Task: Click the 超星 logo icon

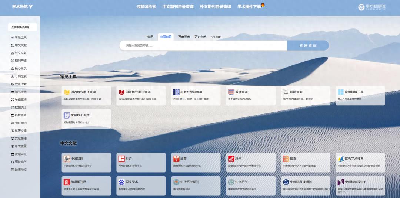Action: tap(231, 158)
